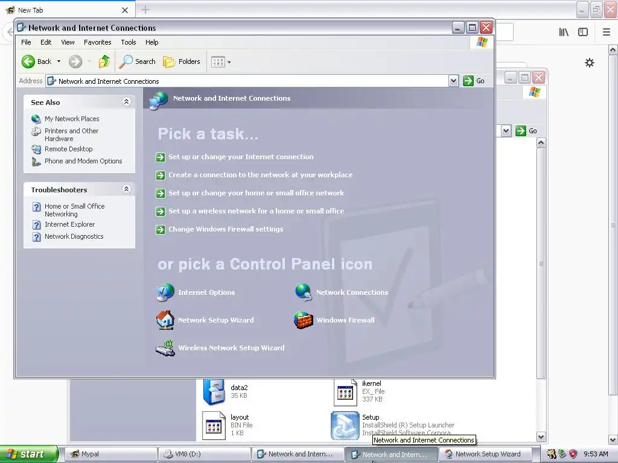Open Network Diagnostics troubleshooter

pyautogui.click(x=74, y=236)
